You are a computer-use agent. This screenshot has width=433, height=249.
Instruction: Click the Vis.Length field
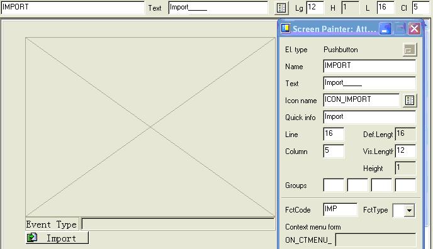tap(405, 151)
